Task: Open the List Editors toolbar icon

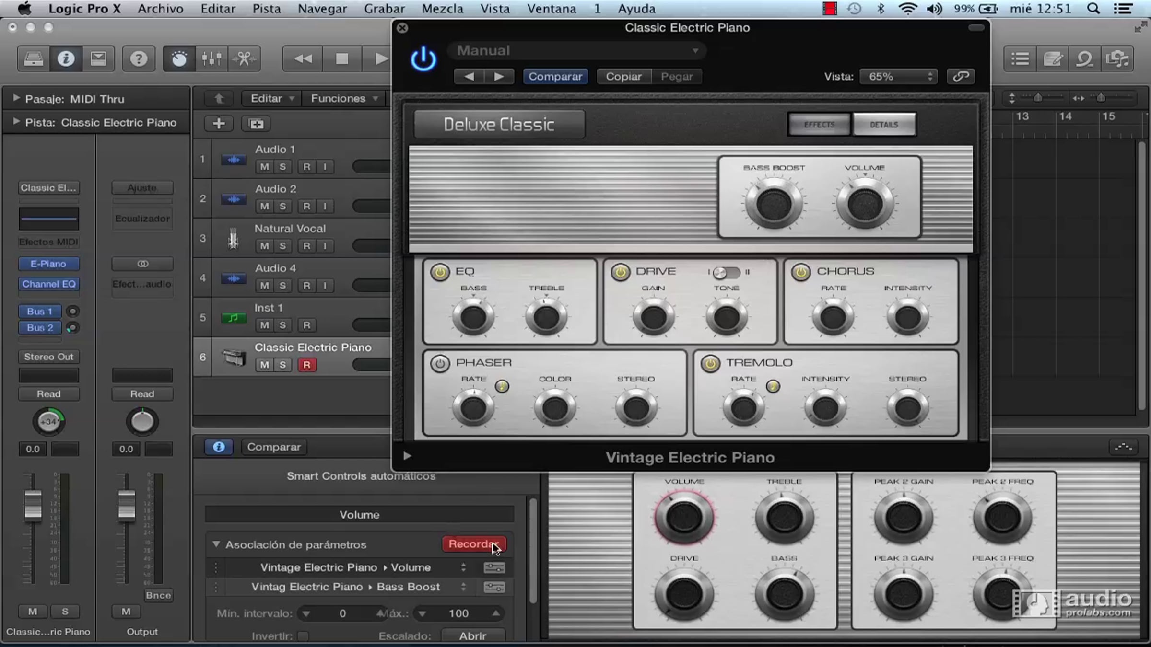Action: click(x=1020, y=59)
